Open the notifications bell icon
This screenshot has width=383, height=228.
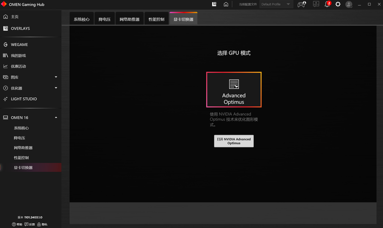tap(327, 4)
